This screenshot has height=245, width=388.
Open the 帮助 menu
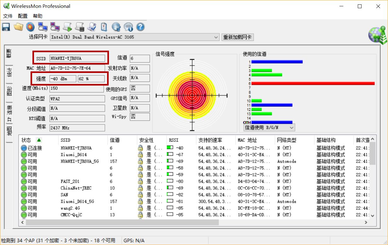coord(37,16)
